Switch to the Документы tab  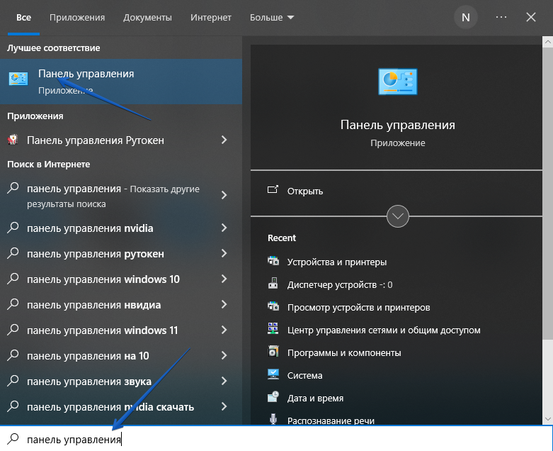[x=147, y=17]
